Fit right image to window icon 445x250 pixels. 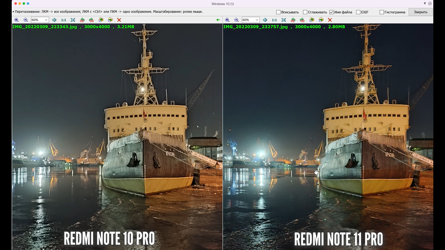(284, 20)
